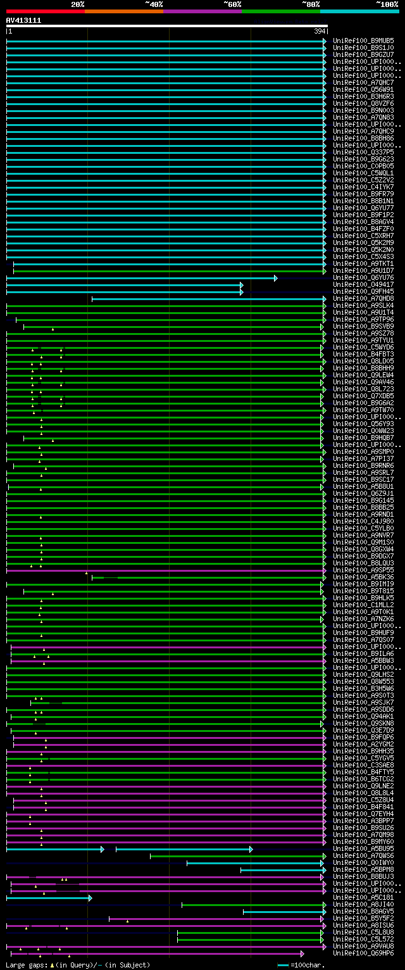Click the UniRef100_Q6YU76 label
Viewport: 405px width, 970px height.
tap(363, 277)
